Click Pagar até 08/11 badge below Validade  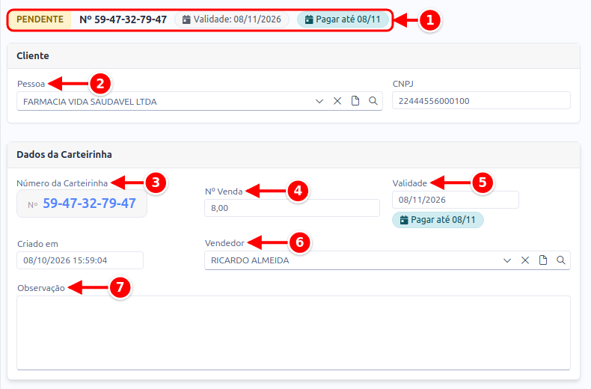438,220
